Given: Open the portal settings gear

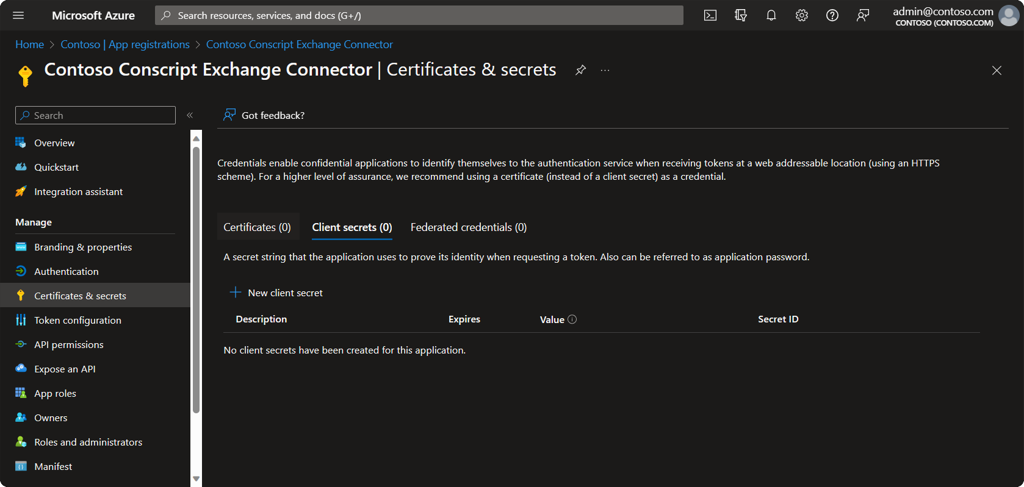Looking at the screenshot, I should pos(802,15).
